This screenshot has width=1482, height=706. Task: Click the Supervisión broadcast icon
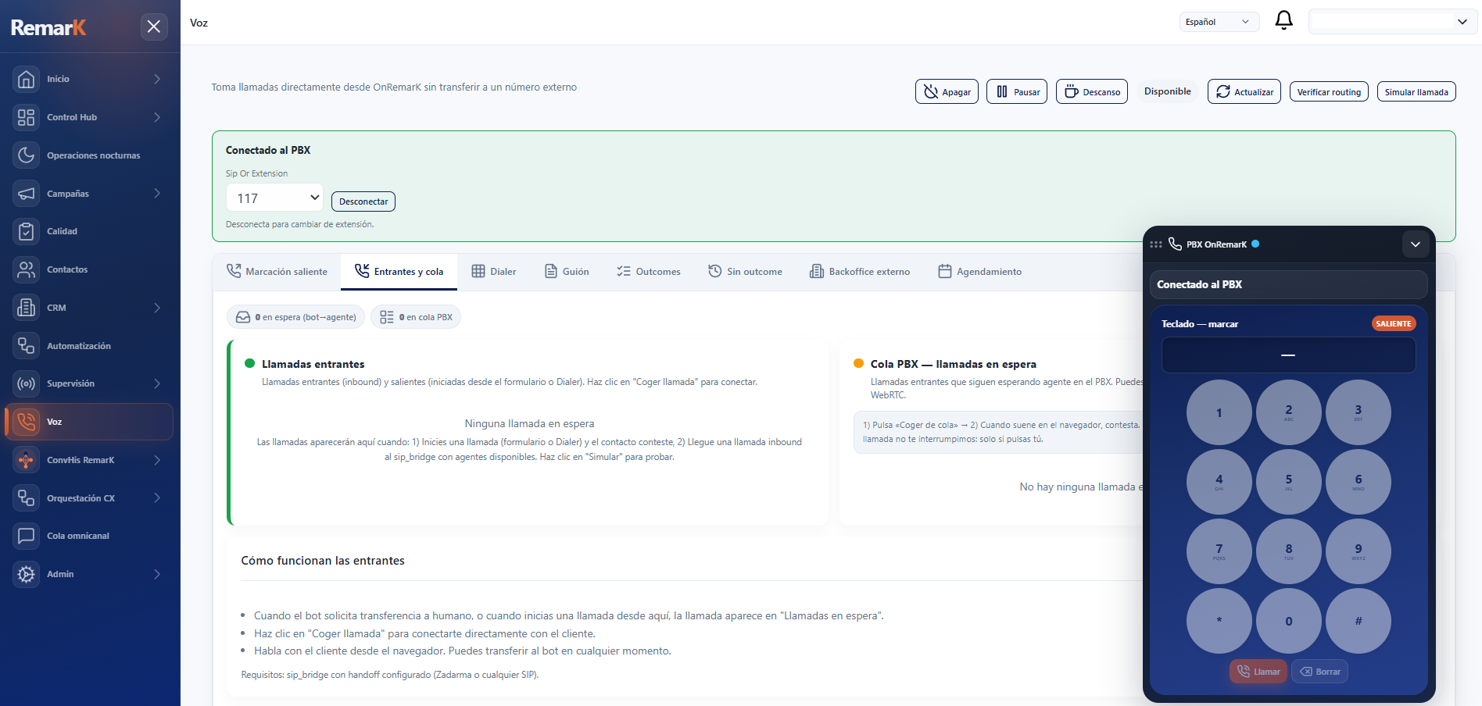click(26, 383)
